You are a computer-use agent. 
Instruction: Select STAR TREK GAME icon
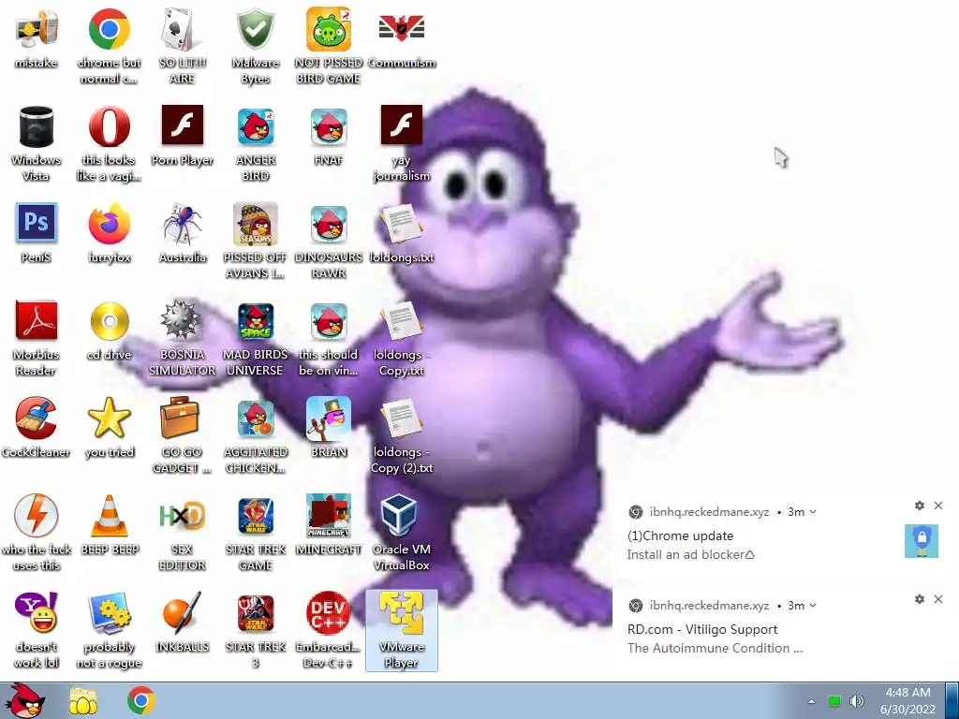tap(256, 533)
